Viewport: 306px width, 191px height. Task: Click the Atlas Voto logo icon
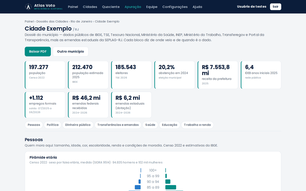coord(28,7)
